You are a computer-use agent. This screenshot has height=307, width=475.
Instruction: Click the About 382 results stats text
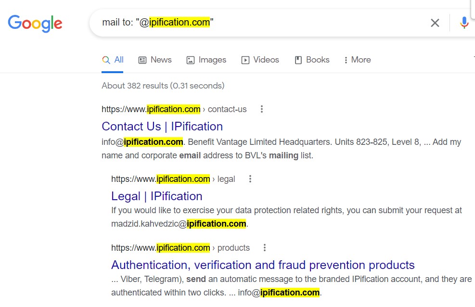(163, 86)
